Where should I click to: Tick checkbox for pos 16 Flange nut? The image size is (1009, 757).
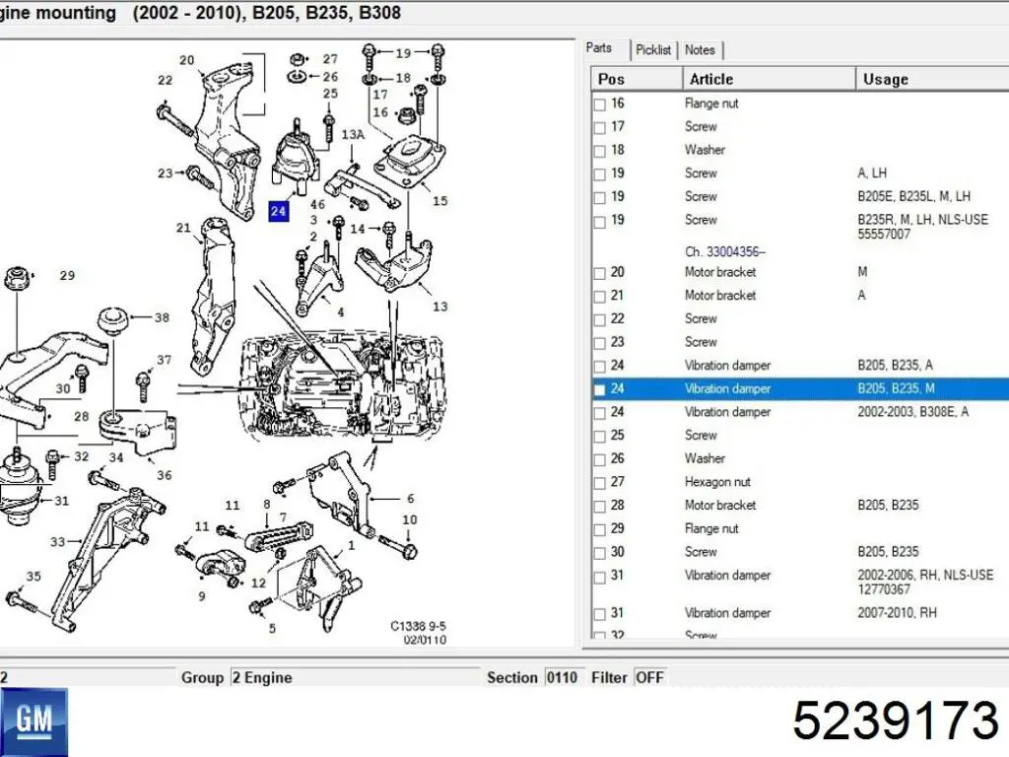pos(600,104)
